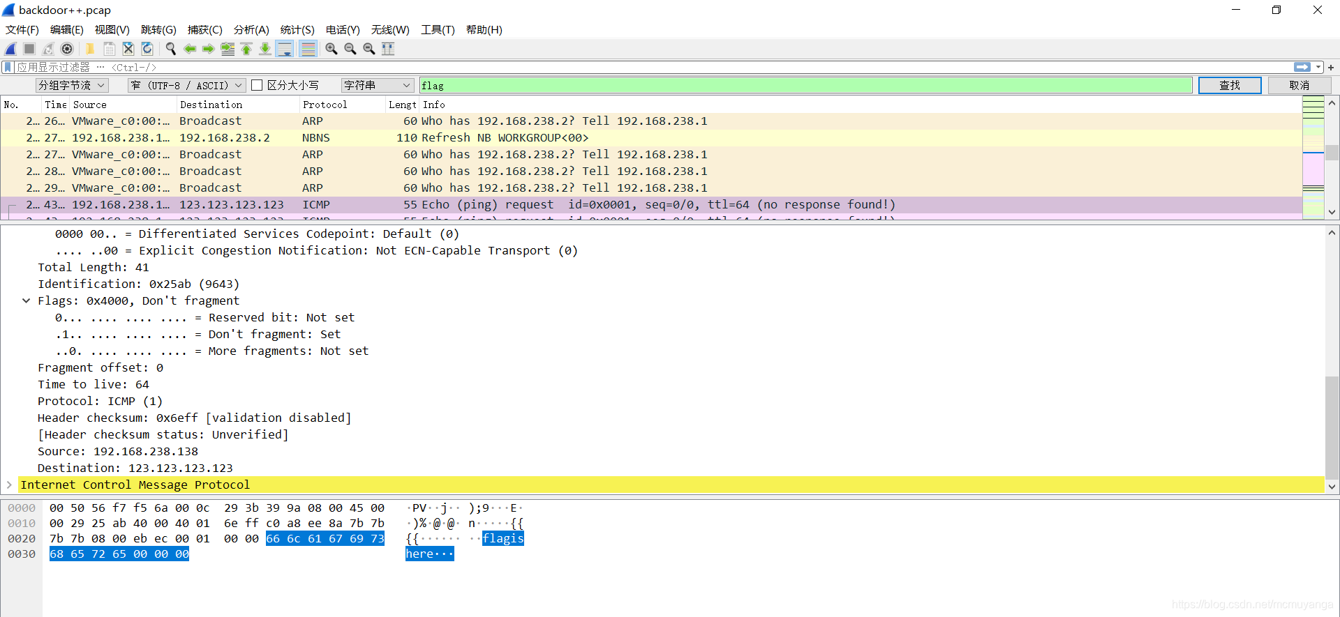Sort by the Protocol column header
The width and height of the screenshot is (1340, 617).
click(x=343, y=105)
